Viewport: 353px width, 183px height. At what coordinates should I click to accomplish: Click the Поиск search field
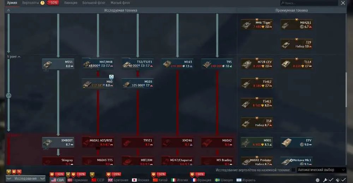click(x=309, y=3)
